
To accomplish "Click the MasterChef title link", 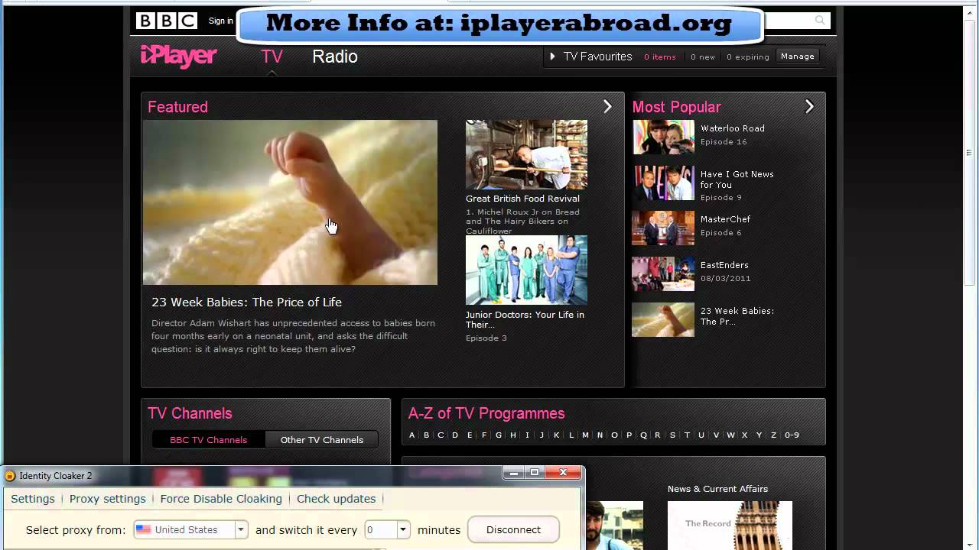I will pos(725,219).
